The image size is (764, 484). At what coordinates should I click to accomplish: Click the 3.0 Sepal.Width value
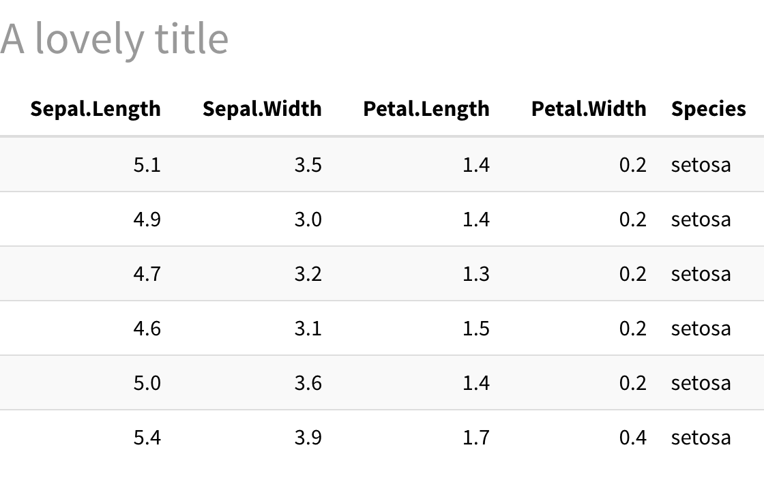[x=308, y=220]
